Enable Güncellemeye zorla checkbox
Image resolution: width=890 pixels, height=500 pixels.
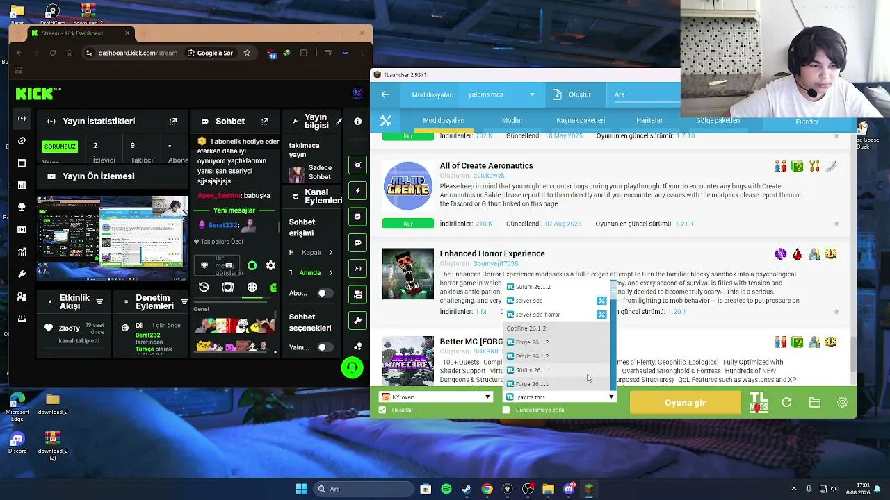tap(506, 410)
